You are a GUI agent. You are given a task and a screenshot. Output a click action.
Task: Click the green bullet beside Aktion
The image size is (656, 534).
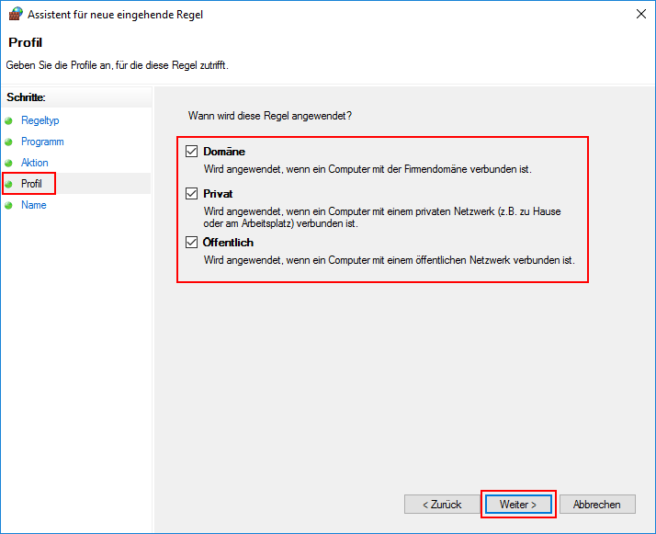click(9, 164)
